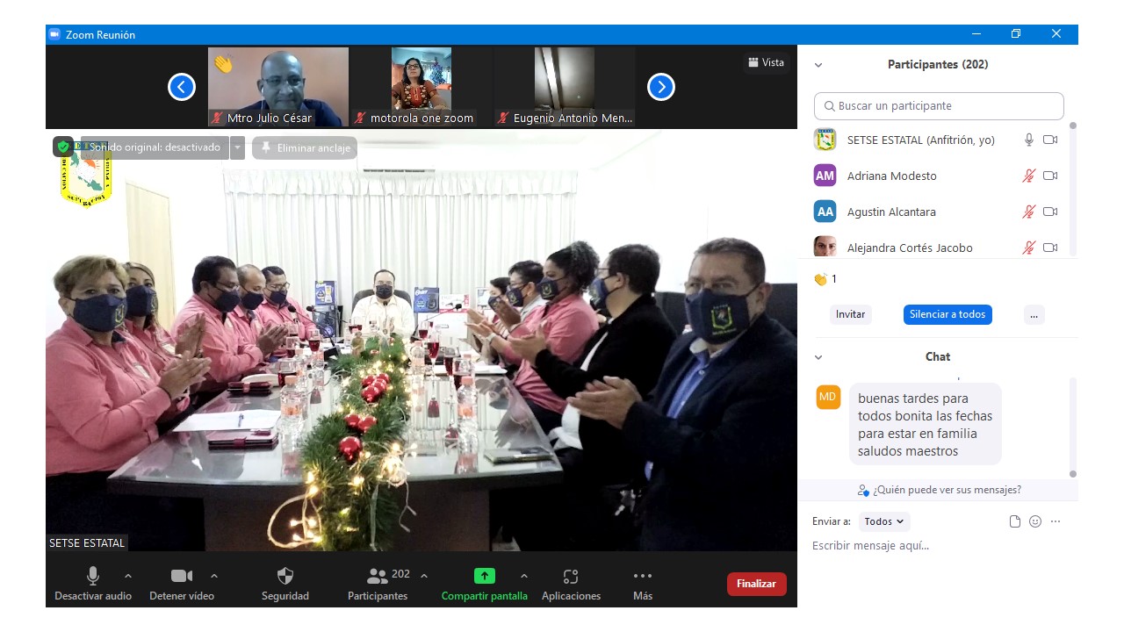Open ¿Quién puede ver sus mensajes? link
Screen dimensions: 1124x632
tap(947, 490)
